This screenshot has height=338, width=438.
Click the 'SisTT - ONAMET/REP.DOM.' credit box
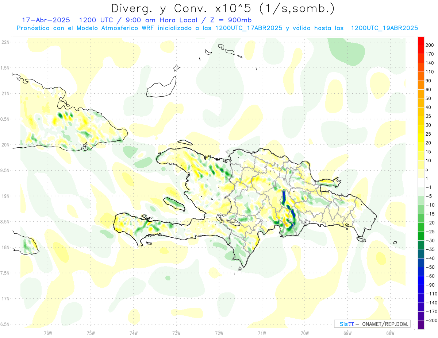point(372,324)
